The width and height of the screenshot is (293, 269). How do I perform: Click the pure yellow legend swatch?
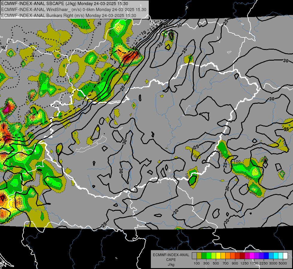218,256
